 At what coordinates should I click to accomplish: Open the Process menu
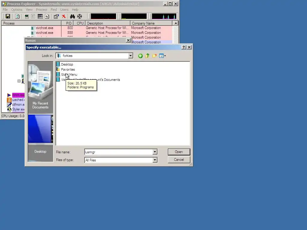pyautogui.click(x=41, y=10)
